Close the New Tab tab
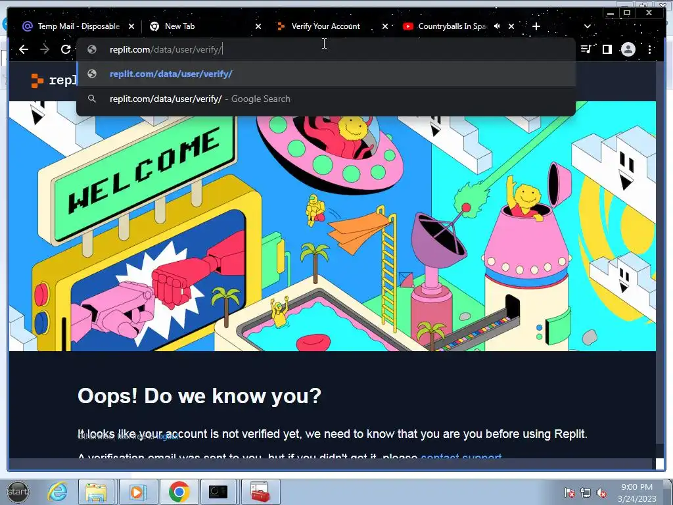The image size is (673, 505). point(258,26)
